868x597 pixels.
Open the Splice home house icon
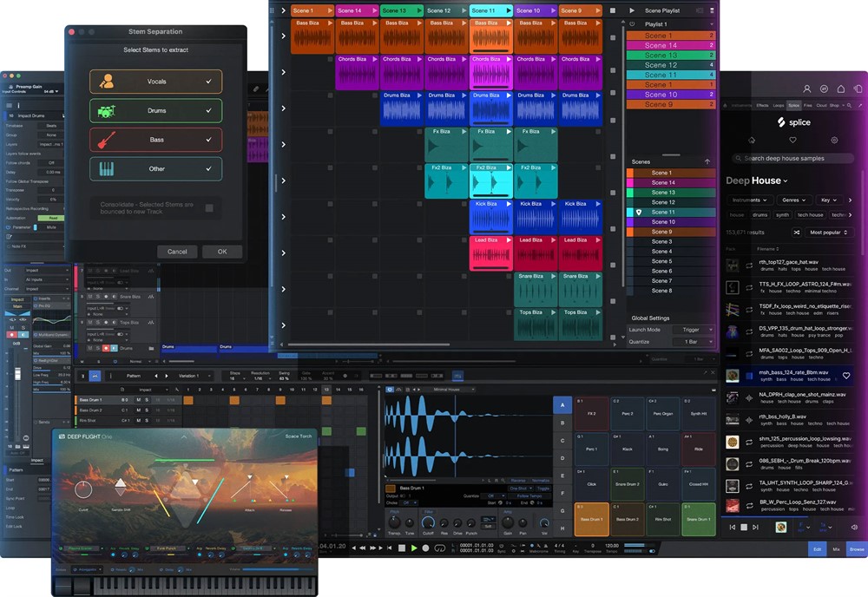click(752, 140)
